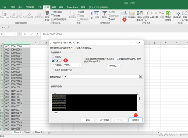Viewport: 188px width, 138px height.
Task: Click the Undo arrow icon
Action: coord(2,27)
